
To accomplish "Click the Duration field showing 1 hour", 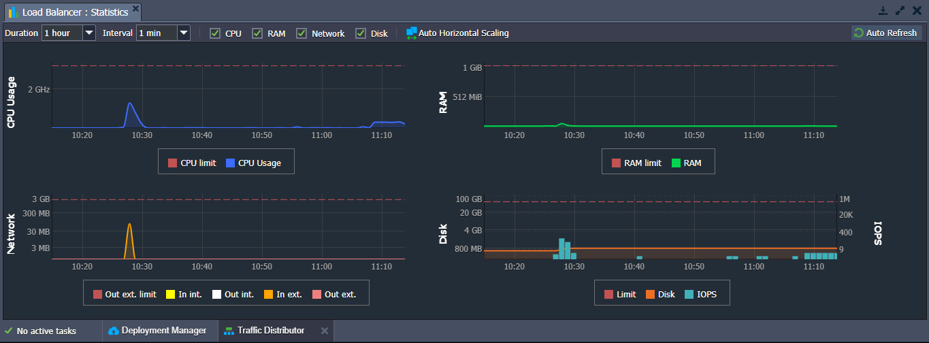I will [62, 33].
